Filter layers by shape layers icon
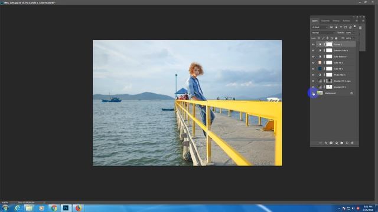Image resolution: width=378 pixels, height=212 pixels. [346, 27]
